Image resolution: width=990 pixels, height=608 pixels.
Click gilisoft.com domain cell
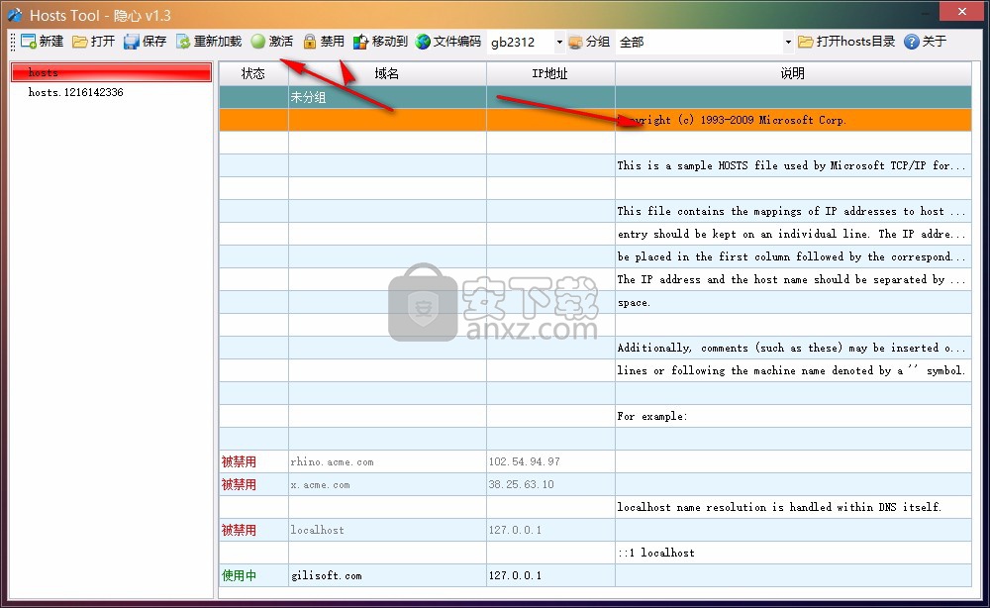tap(387, 575)
